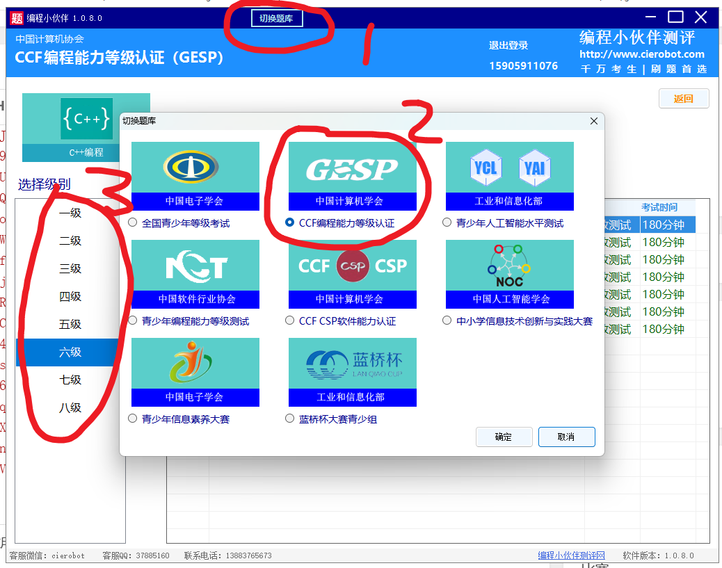Click the NOC 中国人工智能学会 tile
This screenshot has height=568, width=722.
tap(509, 274)
